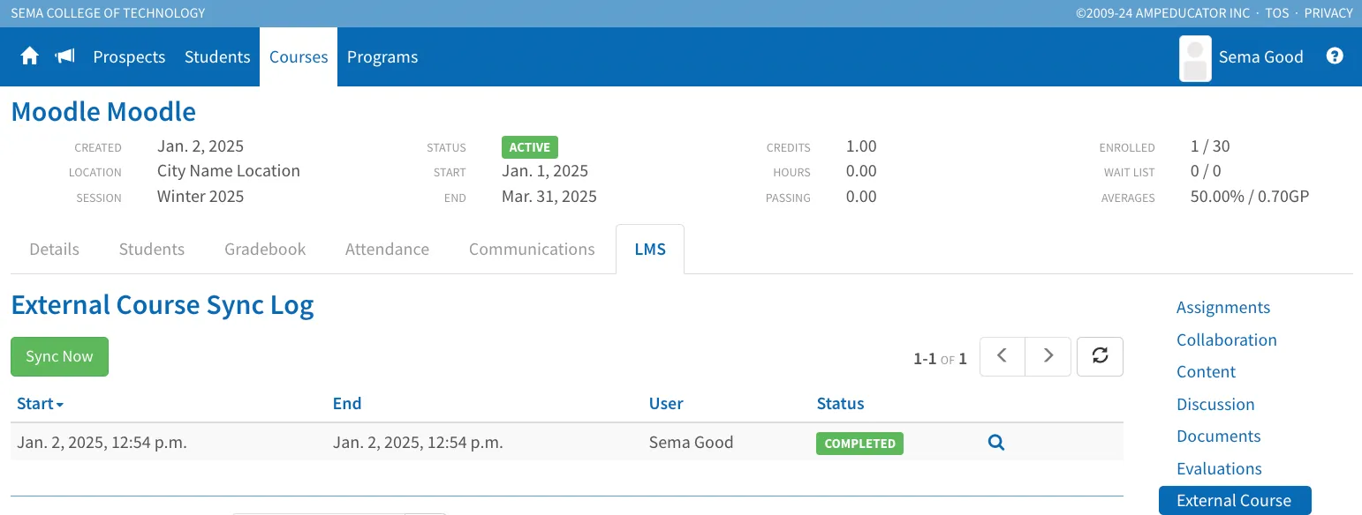Open Content in the LMS sidebar

coord(1206,372)
